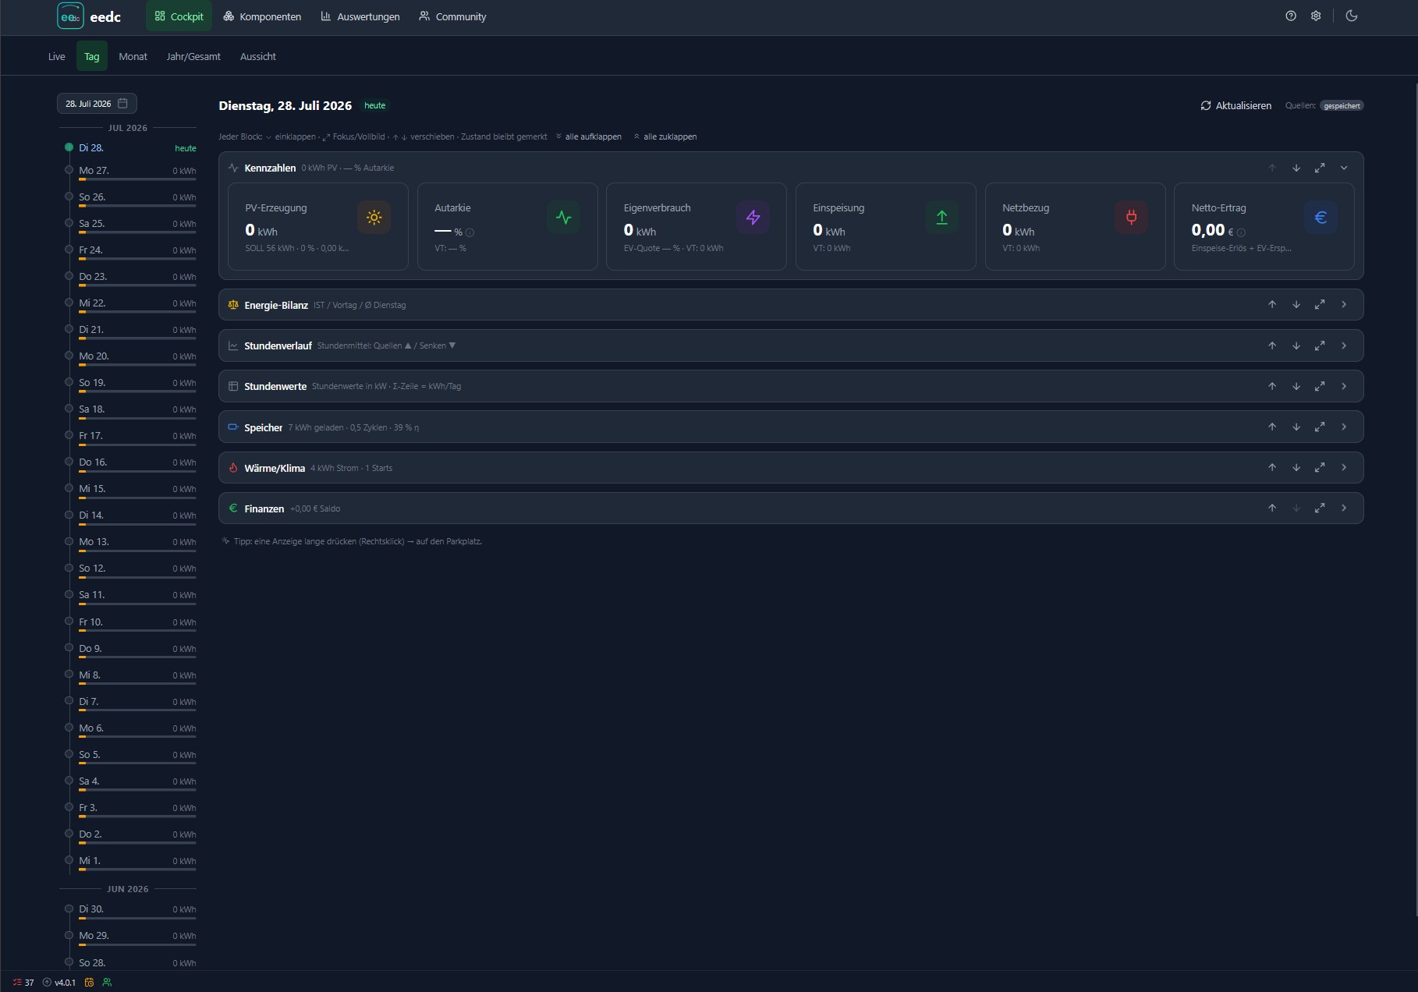Switch to the Aussicht tab

point(258,56)
